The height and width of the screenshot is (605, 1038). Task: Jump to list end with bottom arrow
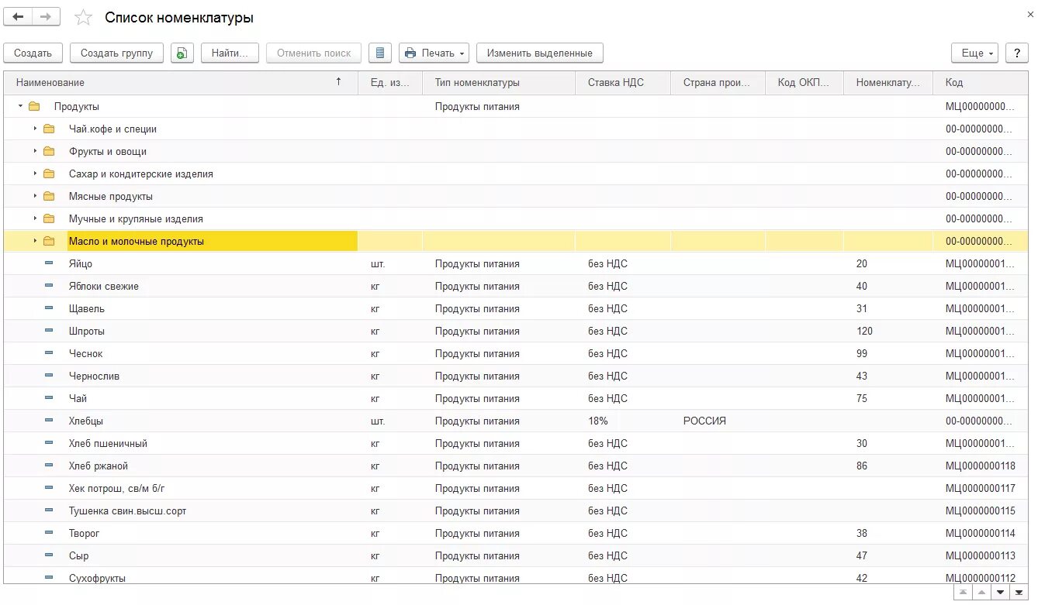[x=1019, y=593]
